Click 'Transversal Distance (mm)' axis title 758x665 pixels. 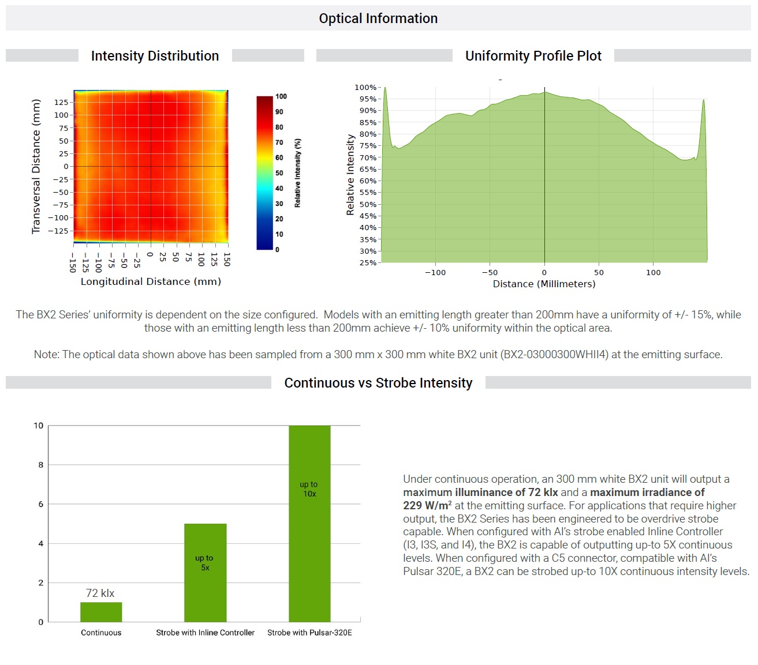(x=36, y=167)
